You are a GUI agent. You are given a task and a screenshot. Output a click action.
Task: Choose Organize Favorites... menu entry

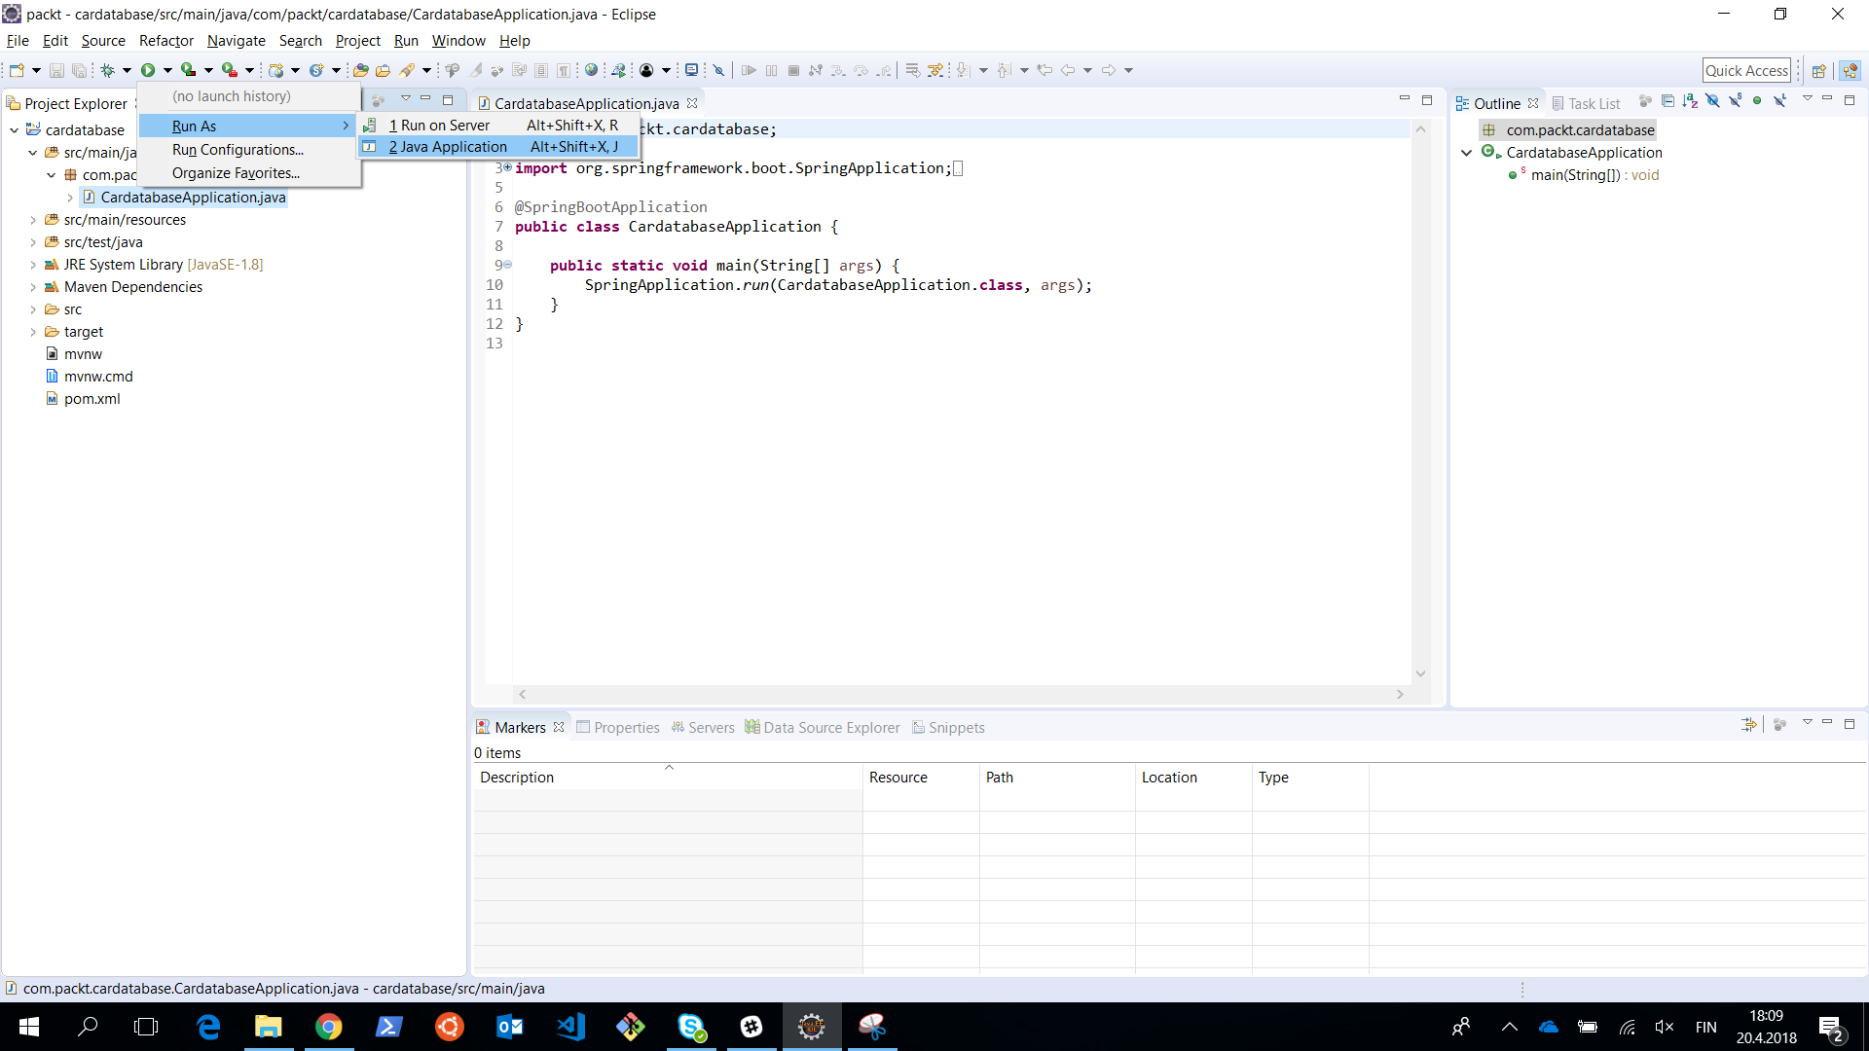249,173
